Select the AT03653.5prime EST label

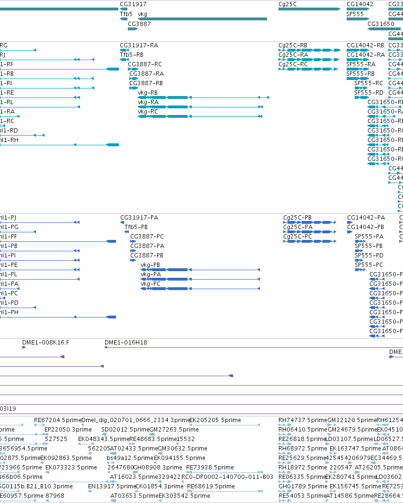click(x=134, y=496)
